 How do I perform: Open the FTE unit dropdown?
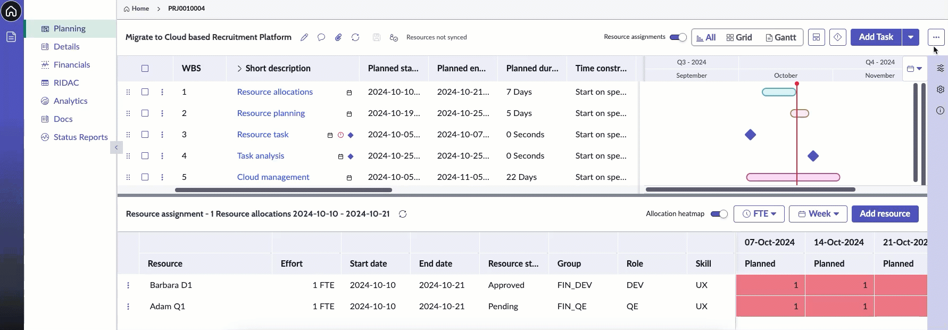point(759,214)
